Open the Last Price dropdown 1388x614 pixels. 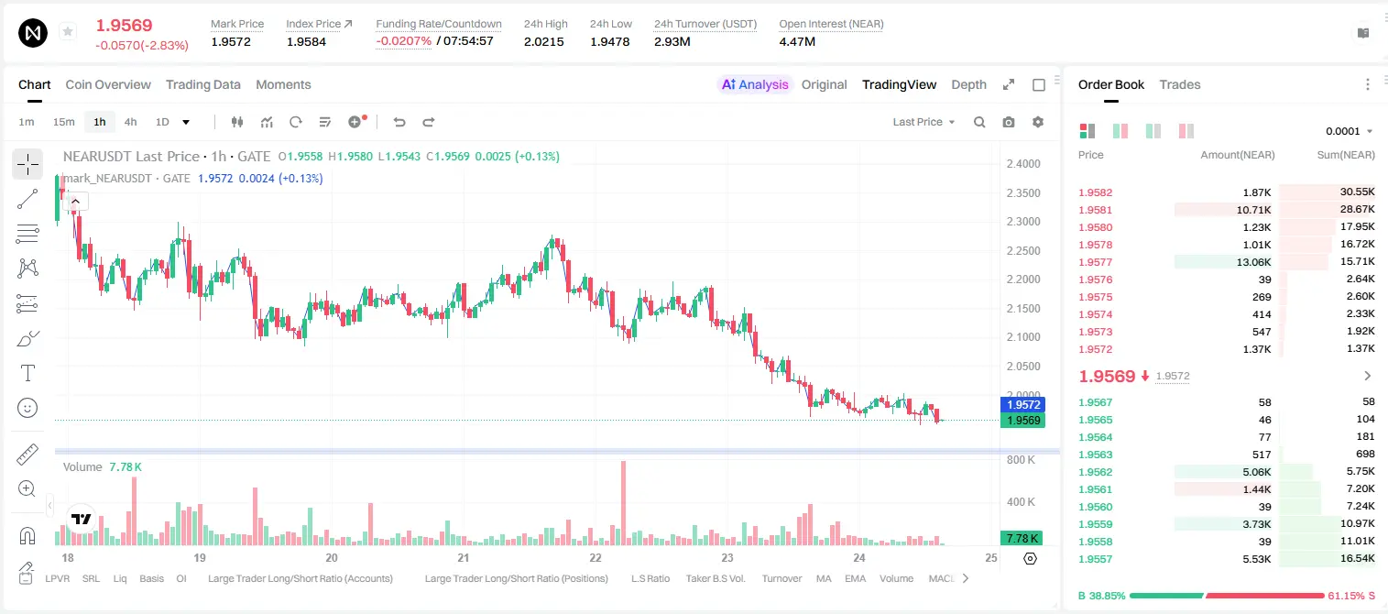point(924,122)
